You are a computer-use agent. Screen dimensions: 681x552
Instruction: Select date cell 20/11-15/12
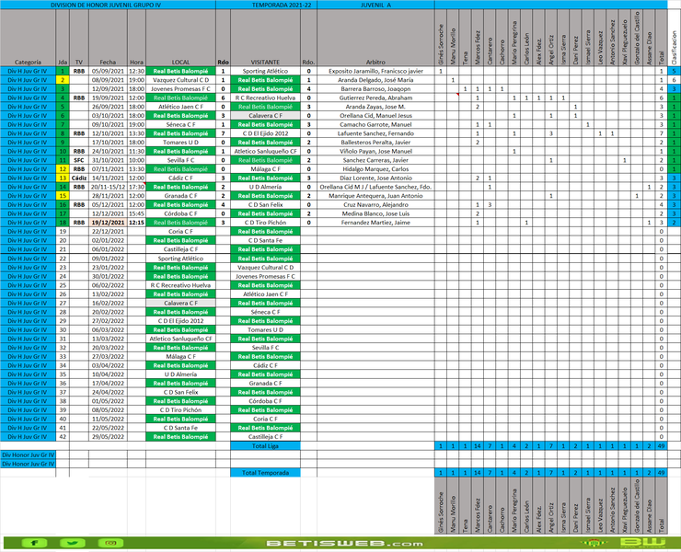(108, 187)
